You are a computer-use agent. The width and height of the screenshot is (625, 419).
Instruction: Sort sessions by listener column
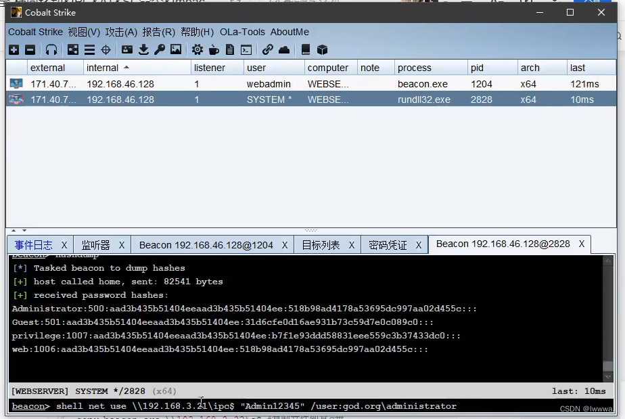click(x=217, y=68)
